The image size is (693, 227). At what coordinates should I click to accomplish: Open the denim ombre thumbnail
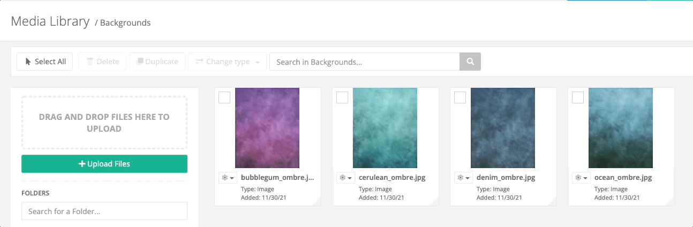(x=503, y=128)
